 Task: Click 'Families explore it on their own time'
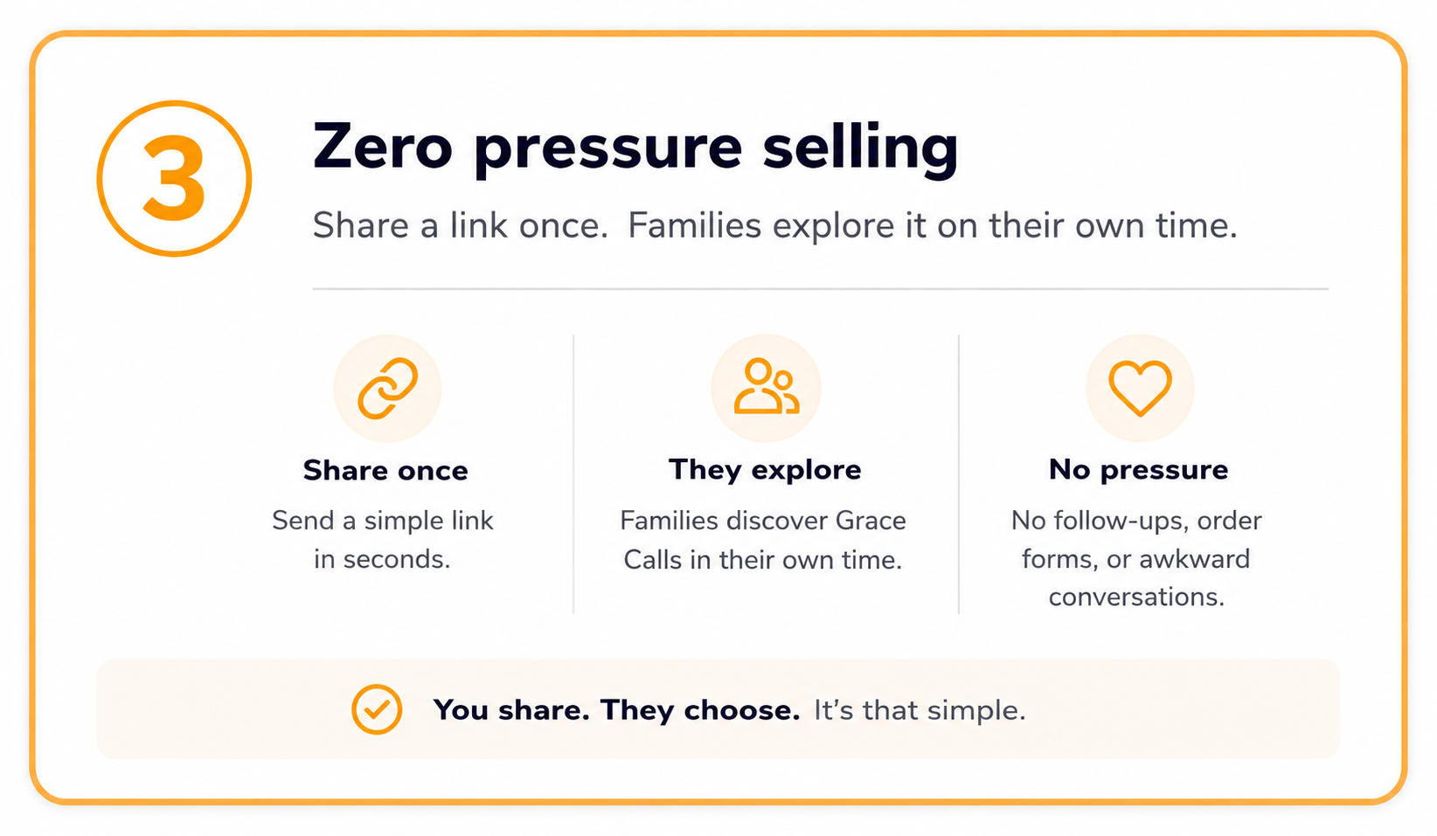[933, 225]
